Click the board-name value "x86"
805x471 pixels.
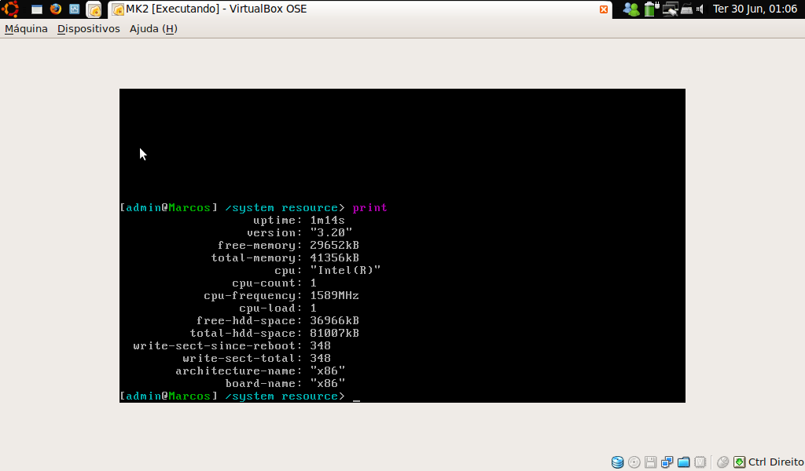327,383
